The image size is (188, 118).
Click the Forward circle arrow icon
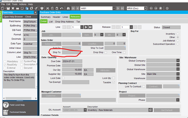pos(156,8)
